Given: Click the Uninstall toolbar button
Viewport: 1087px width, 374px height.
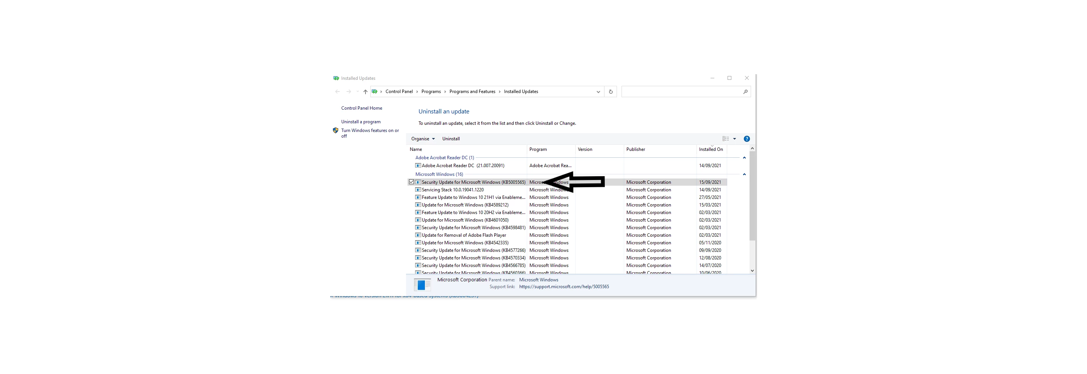Looking at the screenshot, I should point(451,139).
